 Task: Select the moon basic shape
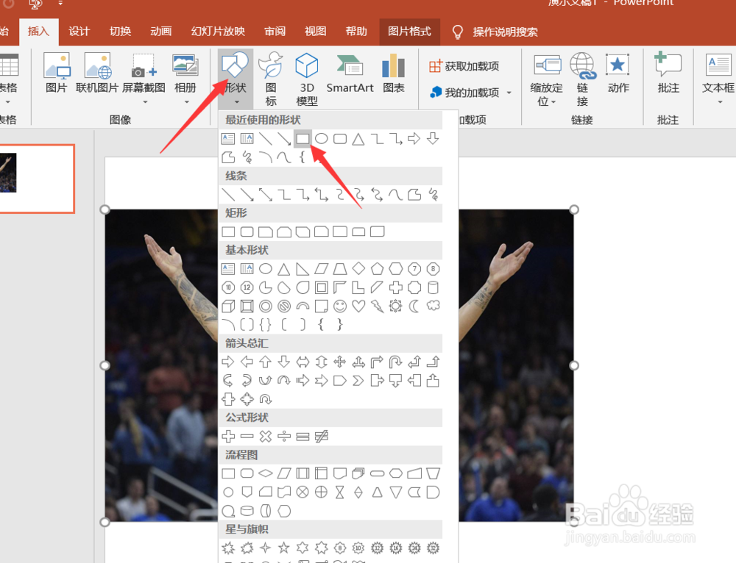tap(414, 306)
